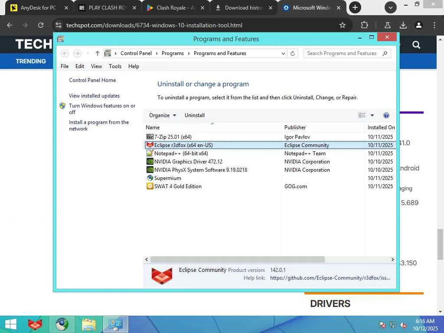Open the view options dropdown arrow
444x333 pixels.
(x=372, y=115)
